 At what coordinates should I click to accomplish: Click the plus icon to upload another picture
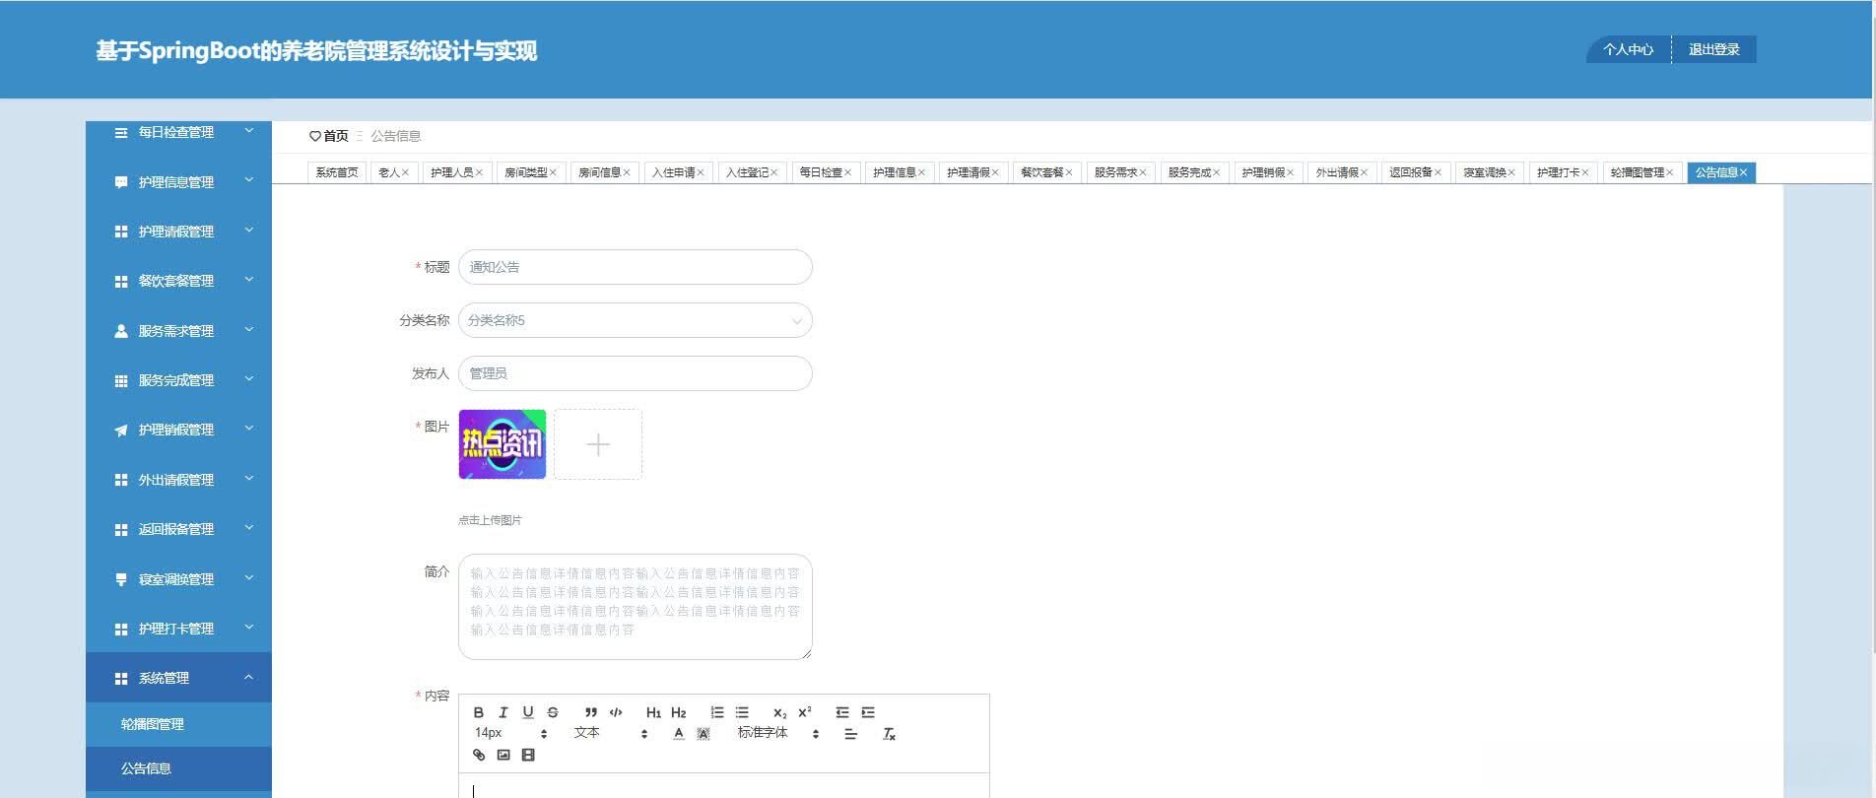click(598, 444)
